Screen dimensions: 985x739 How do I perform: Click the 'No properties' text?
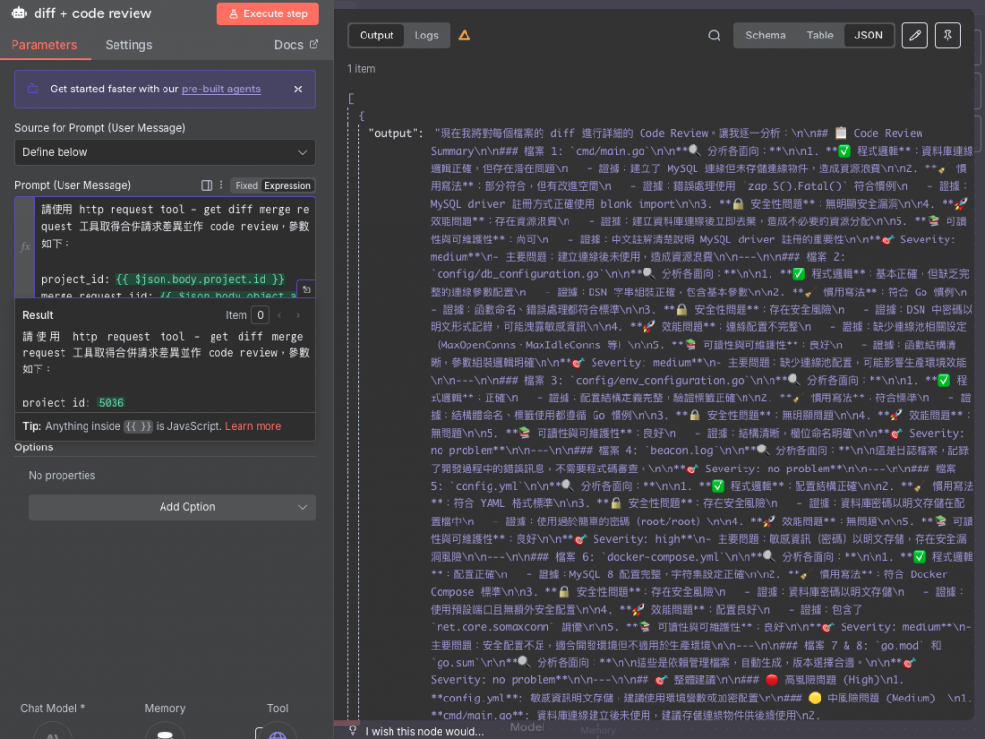click(x=62, y=475)
